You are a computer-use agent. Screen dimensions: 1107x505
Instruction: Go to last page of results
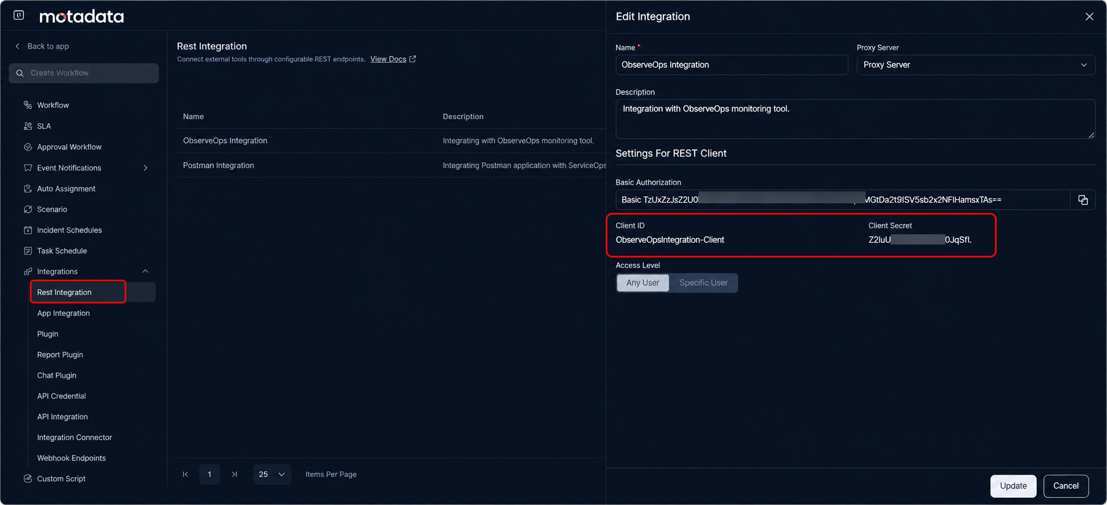click(234, 475)
